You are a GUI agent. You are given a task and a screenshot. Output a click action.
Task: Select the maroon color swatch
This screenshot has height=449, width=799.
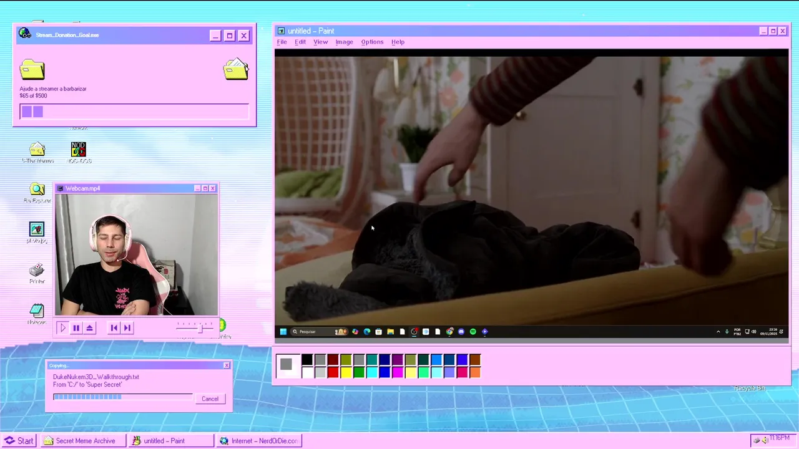click(x=333, y=360)
